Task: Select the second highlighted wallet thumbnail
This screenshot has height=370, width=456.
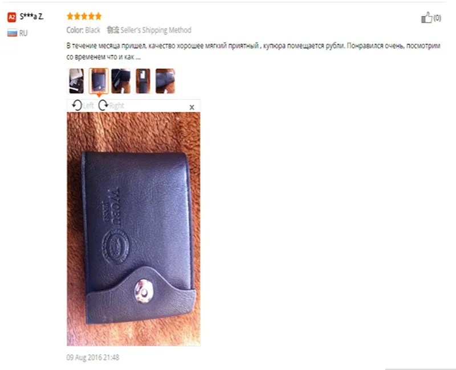Action: (x=99, y=81)
